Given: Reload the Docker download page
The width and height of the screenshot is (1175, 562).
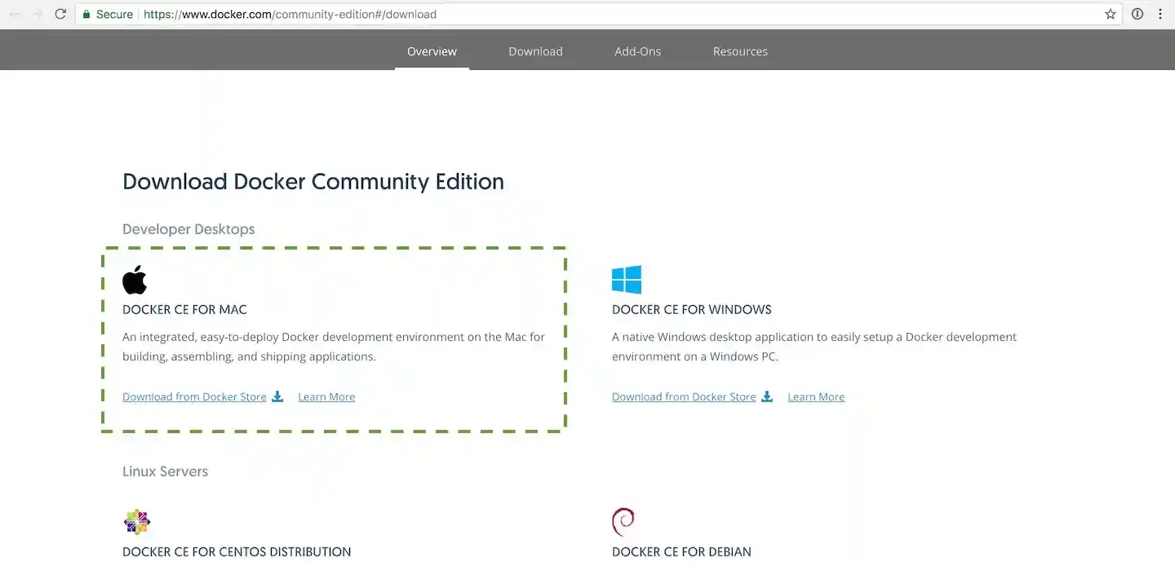Looking at the screenshot, I should point(60,14).
